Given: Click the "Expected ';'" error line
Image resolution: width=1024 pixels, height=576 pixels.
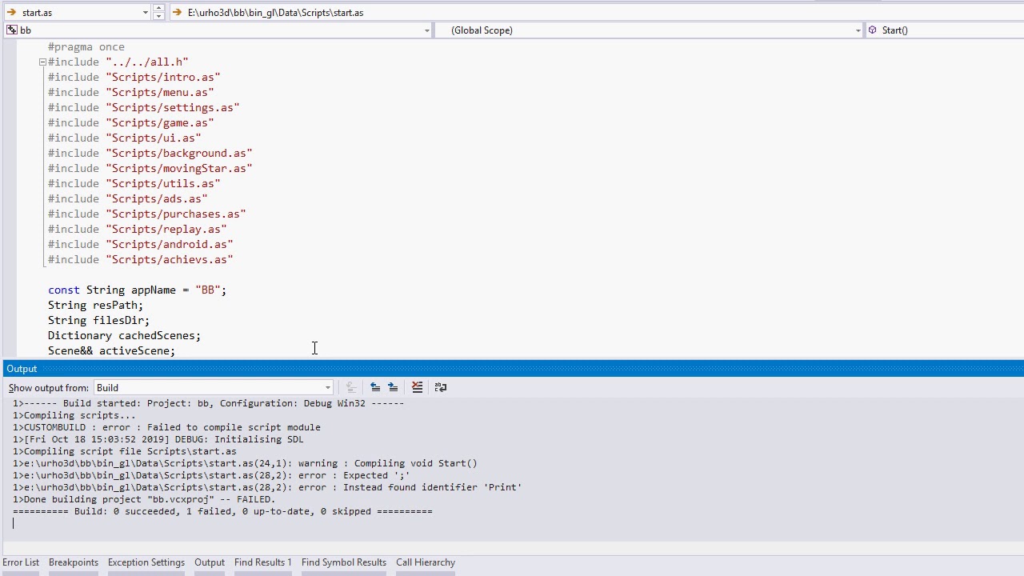Looking at the screenshot, I should (x=211, y=475).
